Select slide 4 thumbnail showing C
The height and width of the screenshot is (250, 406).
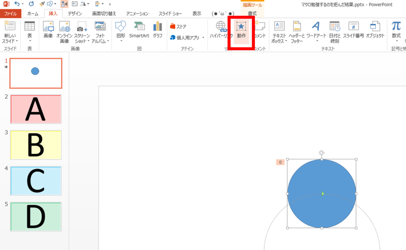click(x=36, y=181)
